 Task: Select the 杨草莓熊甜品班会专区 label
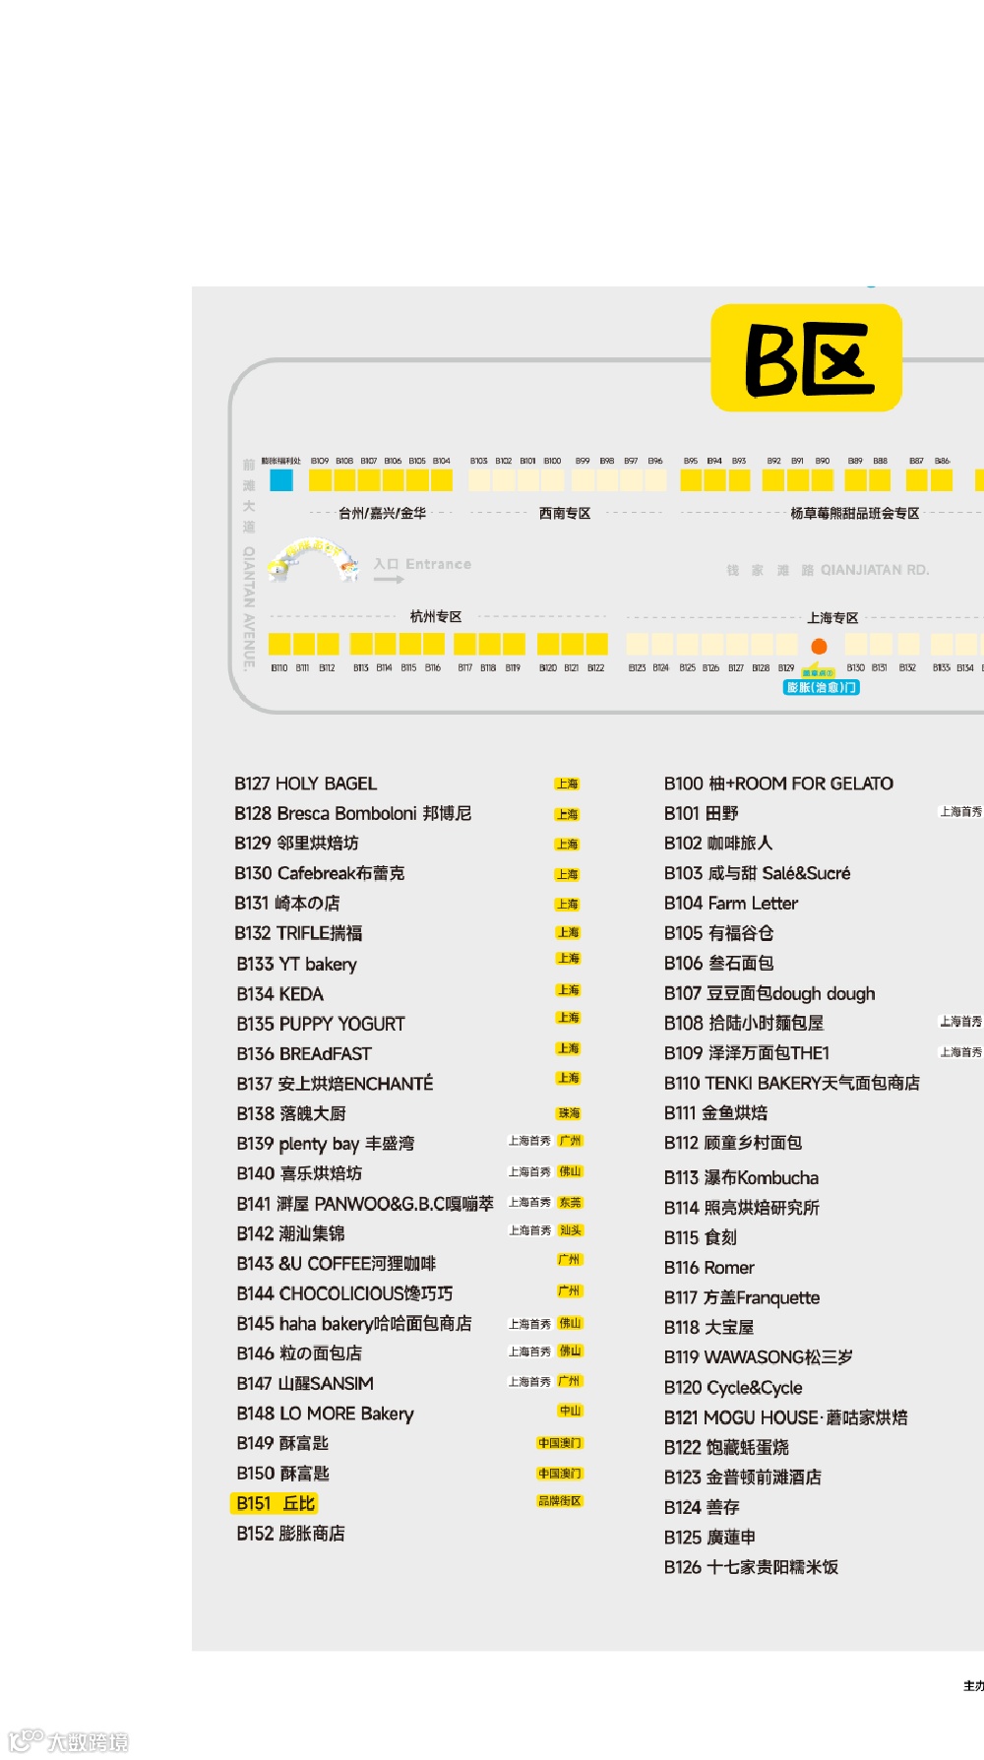pyautogui.click(x=854, y=513)
